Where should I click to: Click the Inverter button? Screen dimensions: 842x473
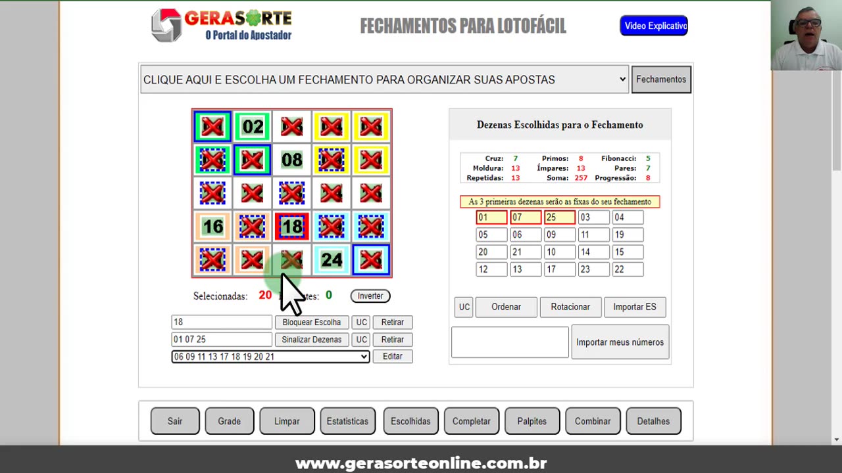point(370,296)
